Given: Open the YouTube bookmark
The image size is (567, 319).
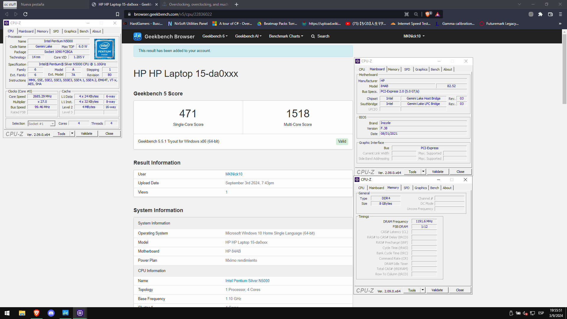Looking at the screenshot, I should click(x=366, y=24).
